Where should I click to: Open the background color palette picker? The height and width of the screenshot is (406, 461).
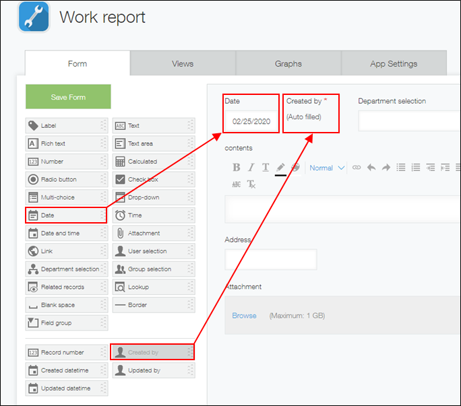(295, 168)
